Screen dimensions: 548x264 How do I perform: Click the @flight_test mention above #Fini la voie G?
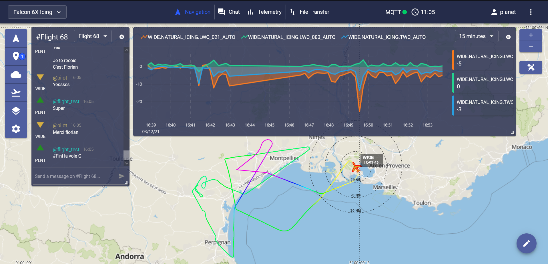66,149
